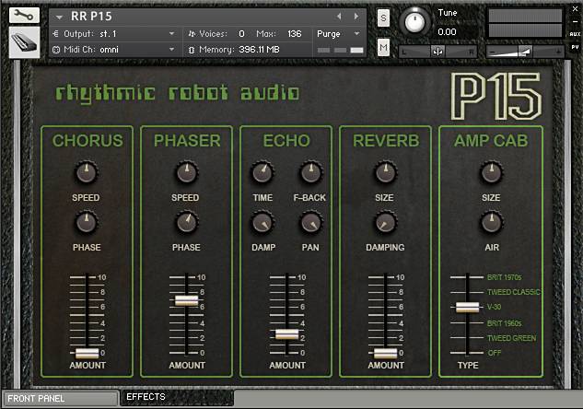Screen dimensions: 583x409
Task: Click the Phaser SPEED knob
Action: [186, 173]
